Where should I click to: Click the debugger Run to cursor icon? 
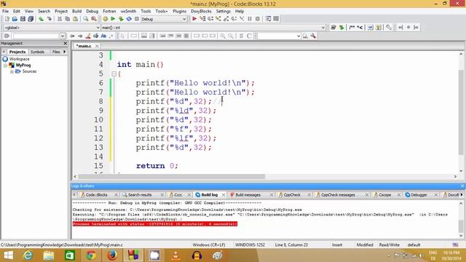click(202, 19)
